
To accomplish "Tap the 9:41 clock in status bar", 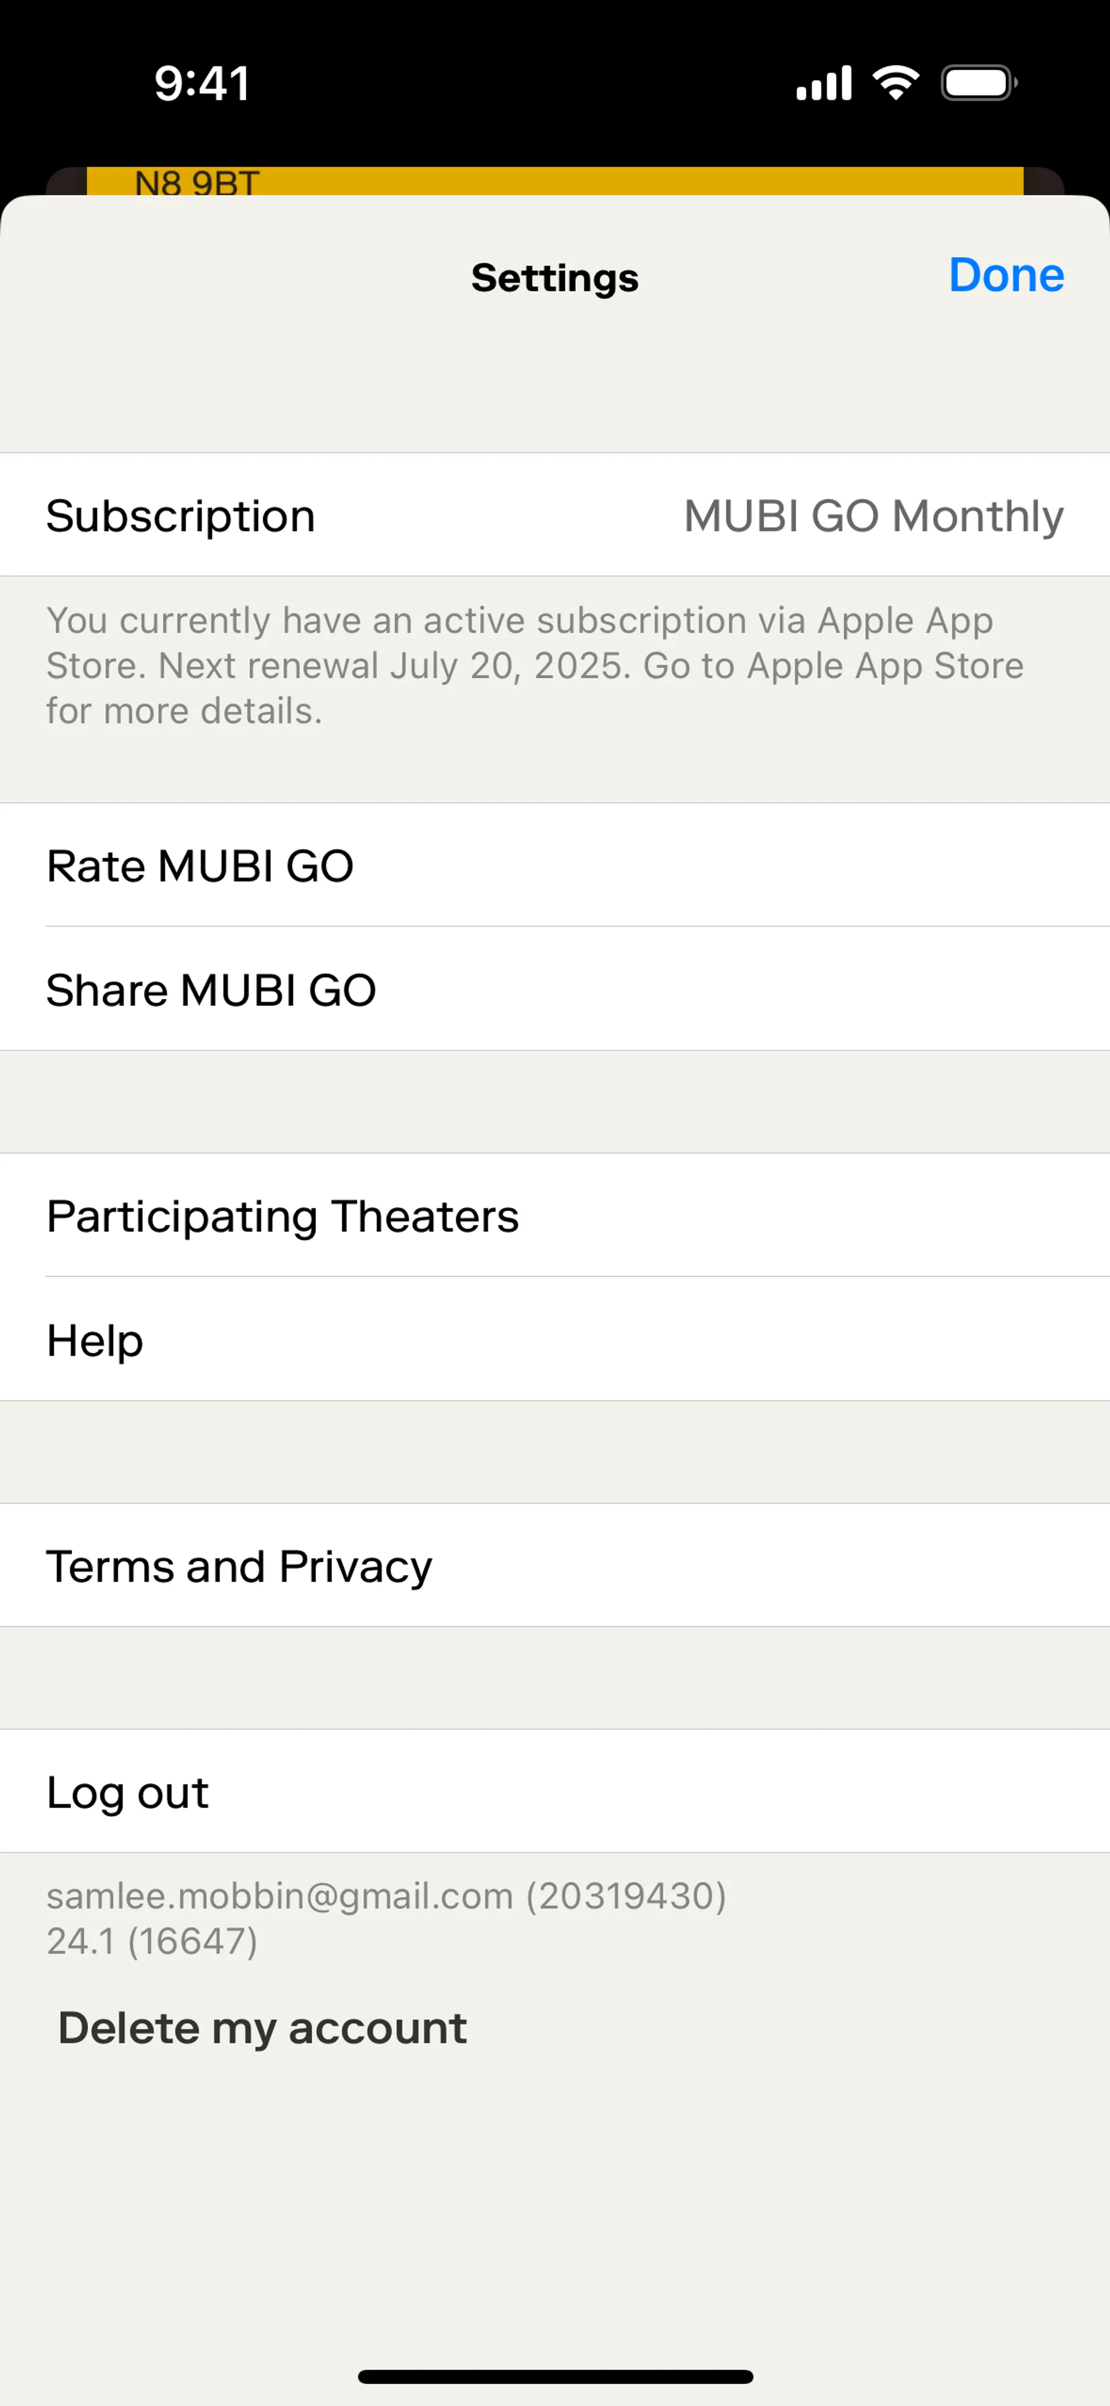I will [x=202, y=83].
